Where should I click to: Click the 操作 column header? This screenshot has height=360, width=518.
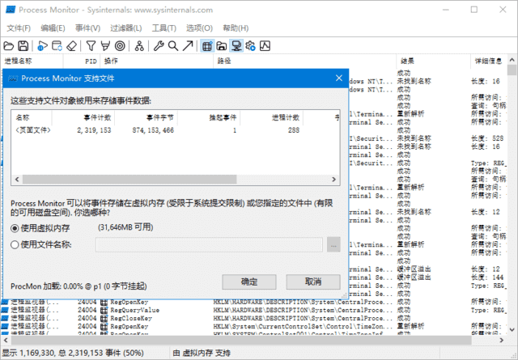[157, 61]
